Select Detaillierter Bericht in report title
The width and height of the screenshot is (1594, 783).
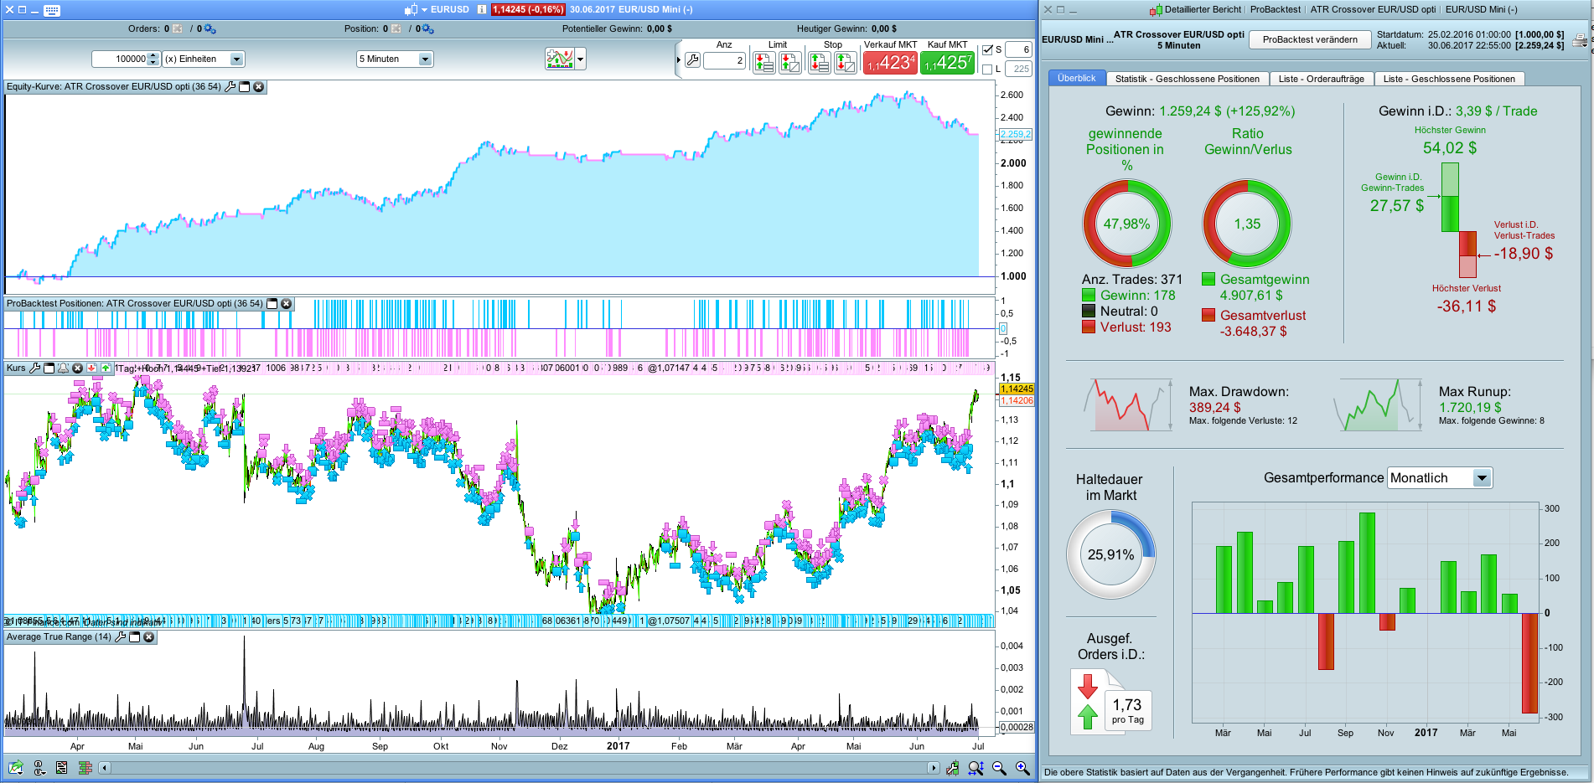[x=1203, y=10]
